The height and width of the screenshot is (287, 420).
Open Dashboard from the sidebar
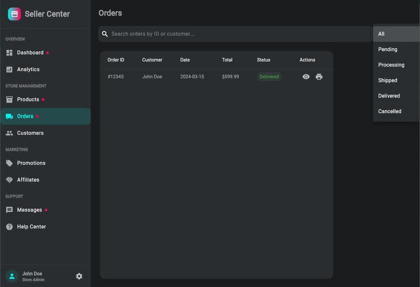pos(30,53)
